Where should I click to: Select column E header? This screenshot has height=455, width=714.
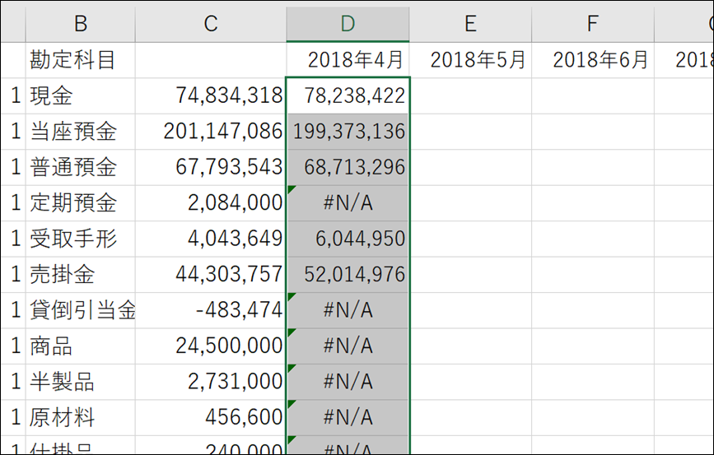470,24
